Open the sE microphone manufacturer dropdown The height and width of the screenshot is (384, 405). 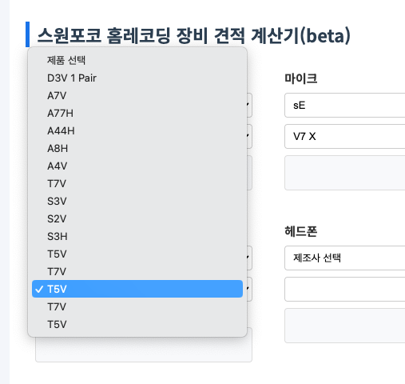[344, 106]
